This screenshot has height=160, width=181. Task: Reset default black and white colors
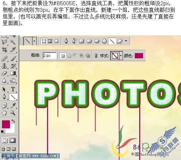pyautogui.click(x=2, y=132)
